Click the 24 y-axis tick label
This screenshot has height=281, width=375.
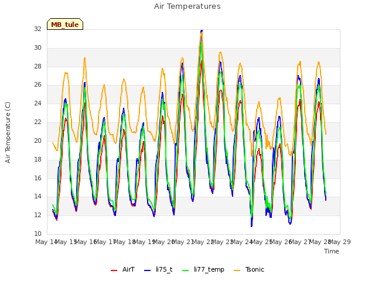(x=37, y=103)
